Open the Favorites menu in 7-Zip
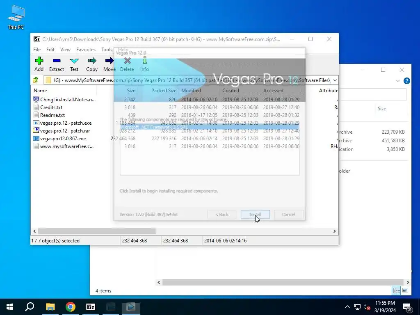This screenshot has width=420, height=315. [x=86, y=50]
